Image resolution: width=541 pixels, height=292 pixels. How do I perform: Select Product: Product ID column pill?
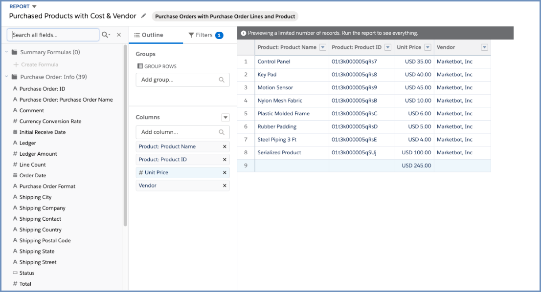[x=182, y=160]
